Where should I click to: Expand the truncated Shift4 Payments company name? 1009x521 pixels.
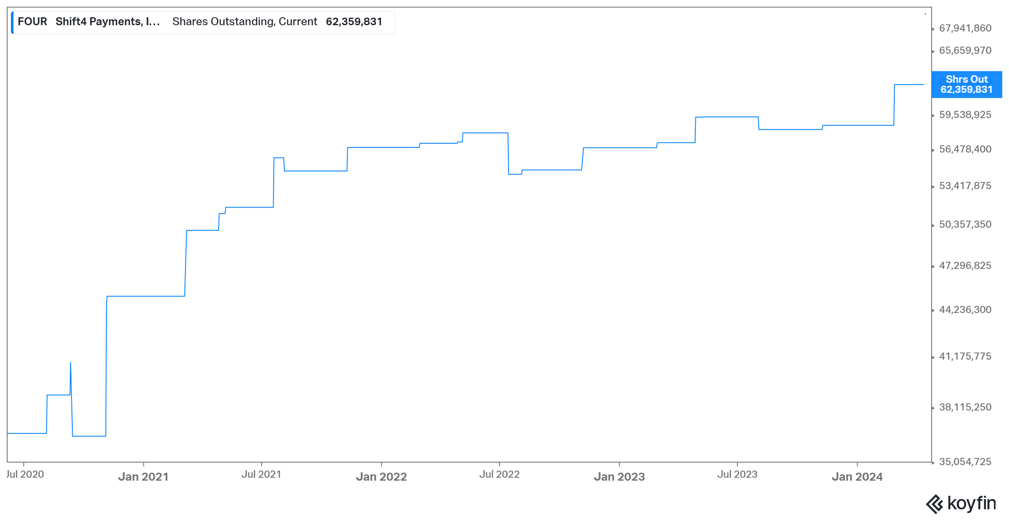pos(107,21)
